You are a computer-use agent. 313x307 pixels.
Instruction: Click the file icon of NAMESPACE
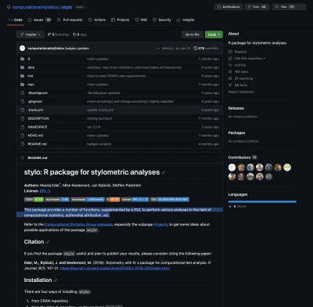point(23,127)
